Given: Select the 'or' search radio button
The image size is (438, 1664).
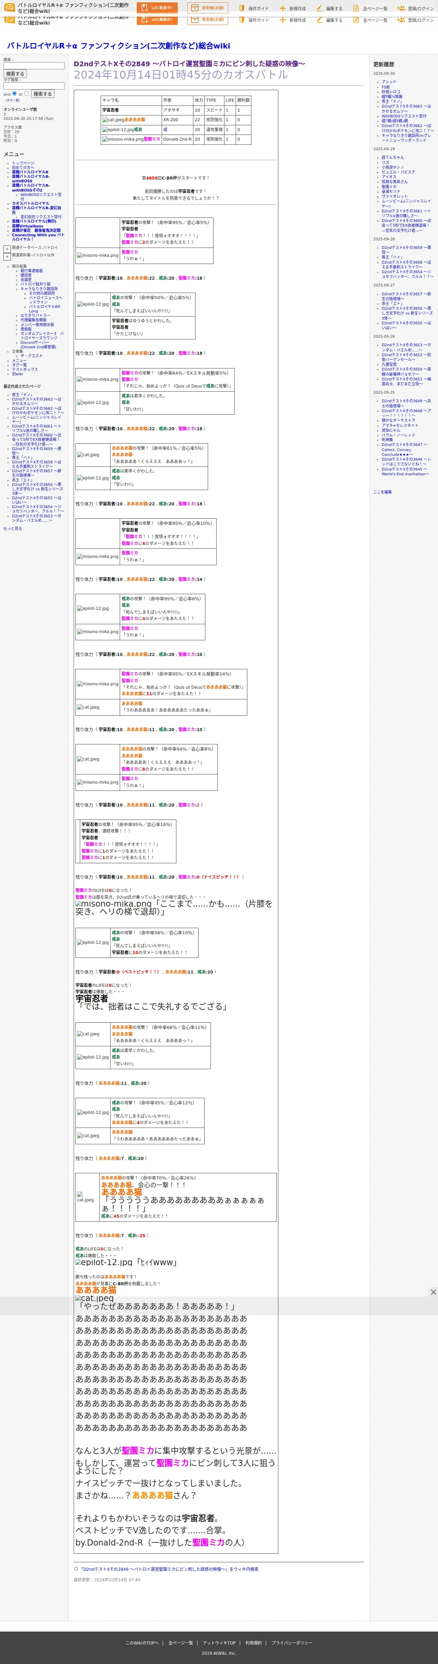Looking at the screenshot, I should pyautogui.click(x=27, y=94).
